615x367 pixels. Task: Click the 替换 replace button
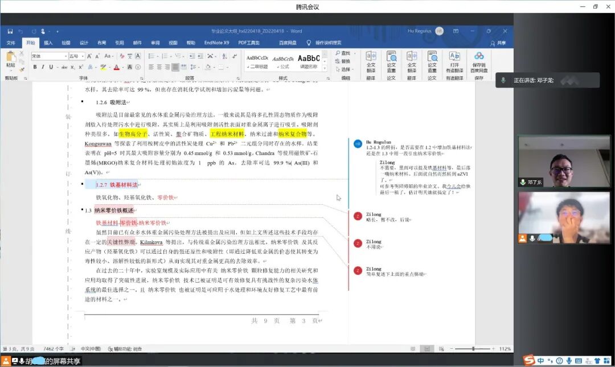343,61
